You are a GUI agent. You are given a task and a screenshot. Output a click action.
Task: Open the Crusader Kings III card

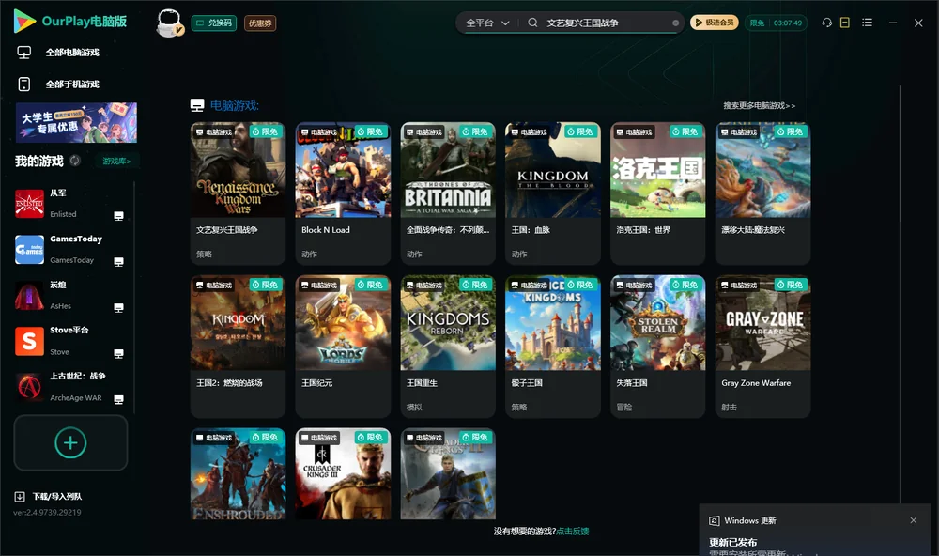click(x=343, y=473)
